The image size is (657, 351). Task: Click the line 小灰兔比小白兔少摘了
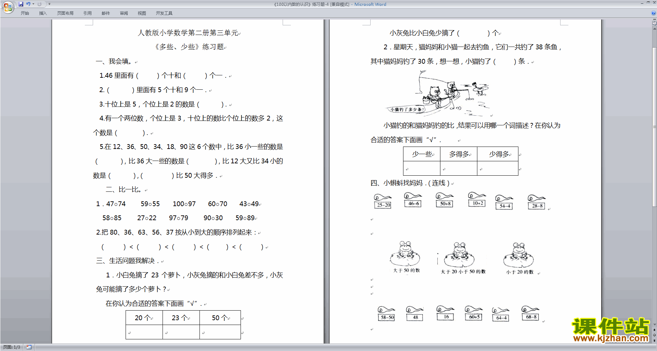[444, 33]
